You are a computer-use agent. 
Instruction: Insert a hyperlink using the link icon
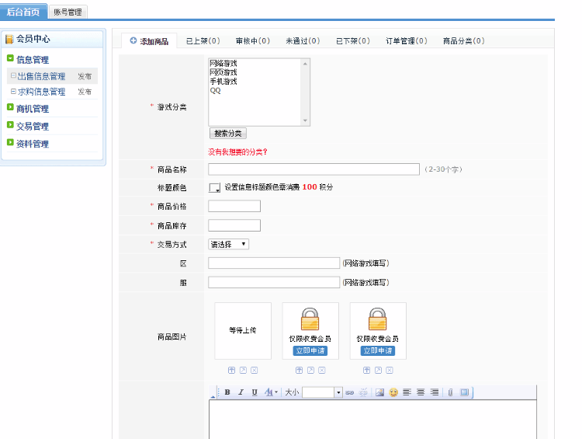coord(350,392)
